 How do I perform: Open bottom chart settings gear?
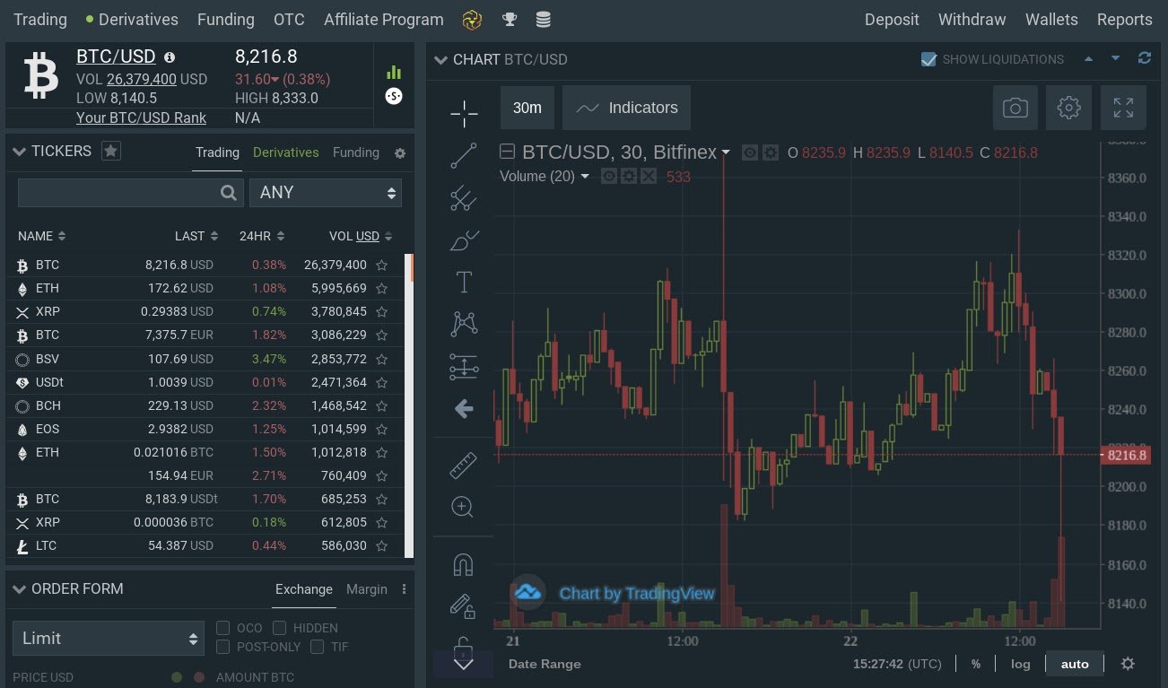(1128, 664)
